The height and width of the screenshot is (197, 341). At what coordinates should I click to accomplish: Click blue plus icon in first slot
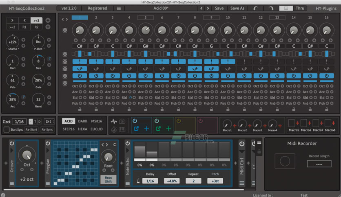click(146, 129)
